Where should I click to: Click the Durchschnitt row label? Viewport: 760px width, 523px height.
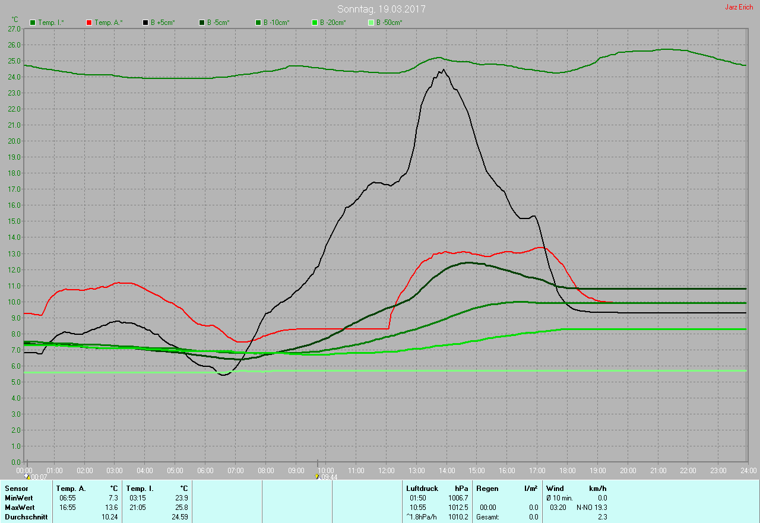[x=26, y=517]
